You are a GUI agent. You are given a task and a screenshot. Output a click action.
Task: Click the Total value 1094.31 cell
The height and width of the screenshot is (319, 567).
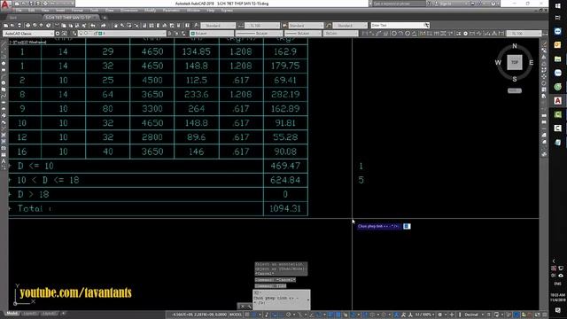click(285, 209)
